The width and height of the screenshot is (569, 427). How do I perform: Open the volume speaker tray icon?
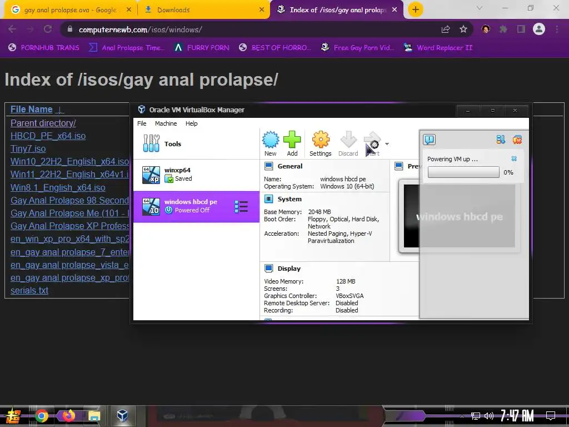(x=489, y=416)
